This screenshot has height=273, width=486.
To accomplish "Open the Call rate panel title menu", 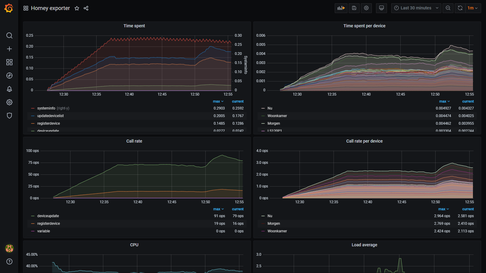I will 134,141.
